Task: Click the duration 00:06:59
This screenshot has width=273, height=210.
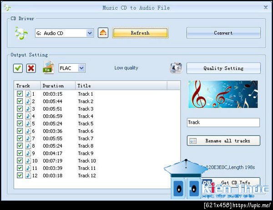Action: 53,116
